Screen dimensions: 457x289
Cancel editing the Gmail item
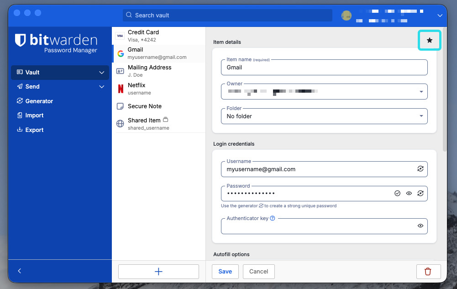(258, 271)
